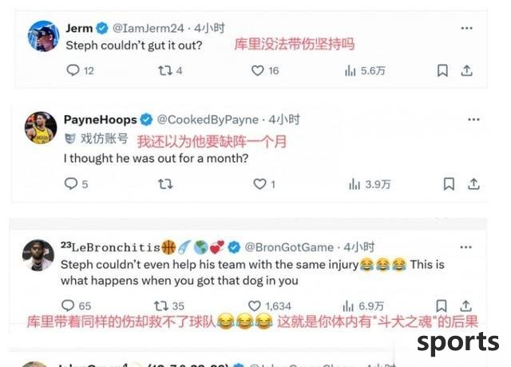511x367 pixels.
Task: Bookmark the PayneHoops tweet
Action: click(x=449, y=184)
